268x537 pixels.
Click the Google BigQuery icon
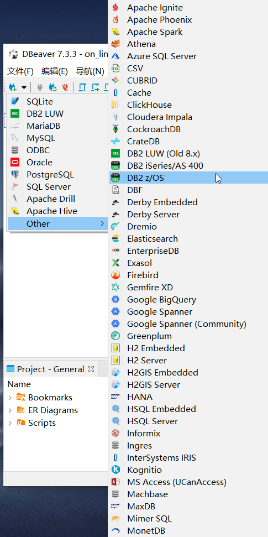pyautogui.click(x=115, y=299)
